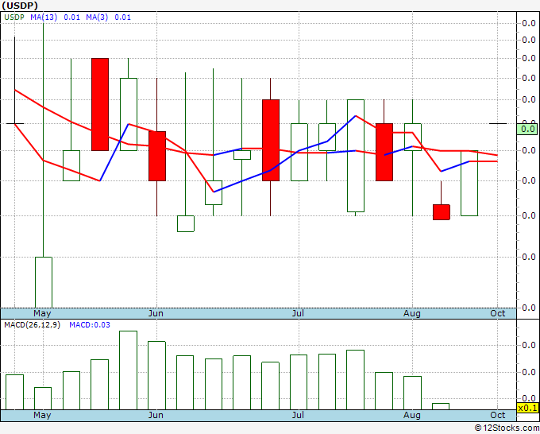Select the MA(3) indicator label
Screen dimensions: 540x434
97,17
